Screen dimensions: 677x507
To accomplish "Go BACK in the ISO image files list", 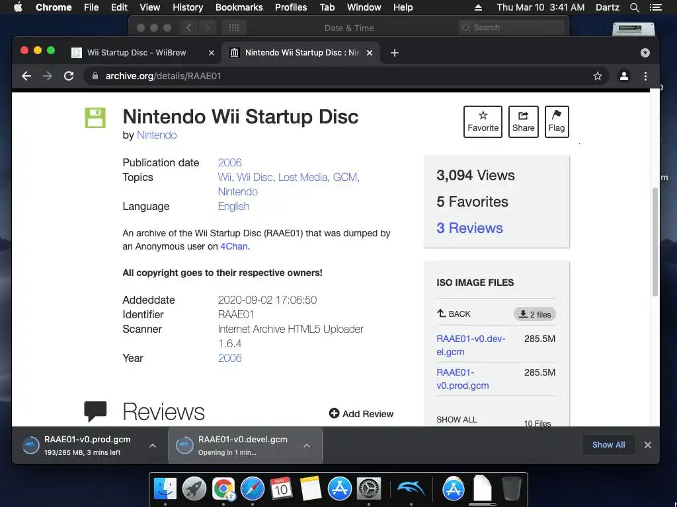I will (454, 314).
